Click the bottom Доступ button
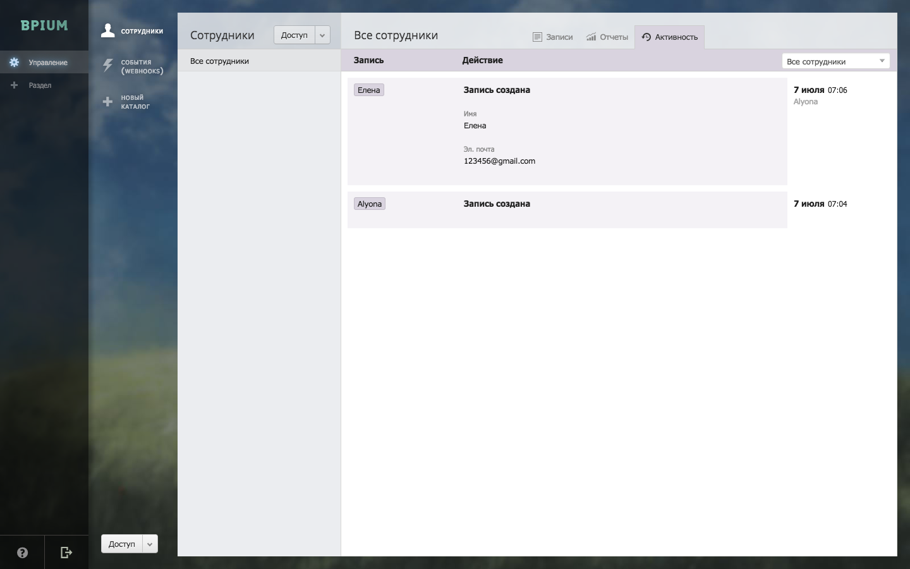 122,544
